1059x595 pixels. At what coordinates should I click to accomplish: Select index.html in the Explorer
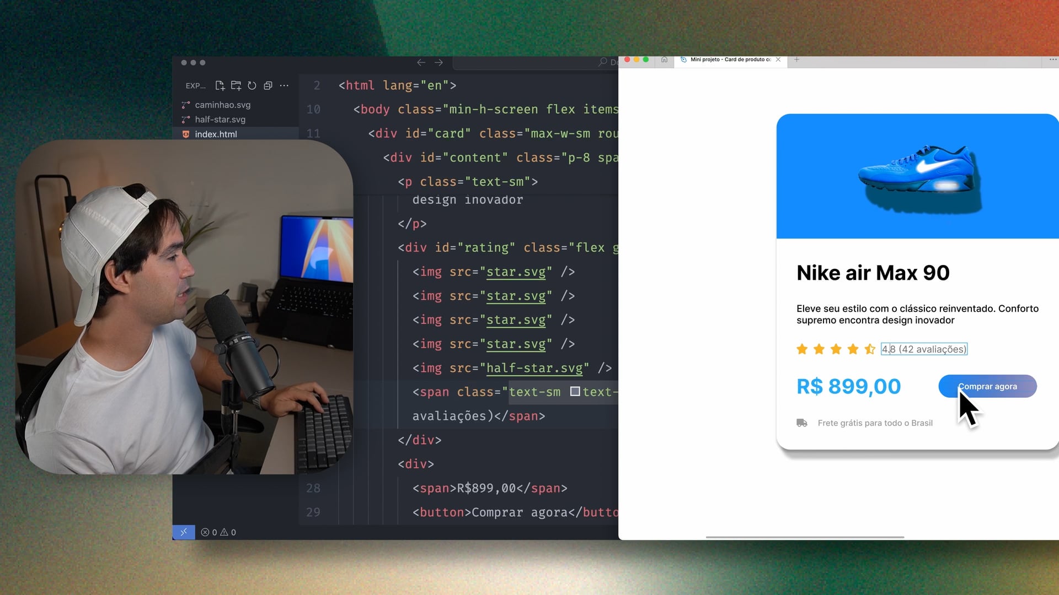[216, 134]
